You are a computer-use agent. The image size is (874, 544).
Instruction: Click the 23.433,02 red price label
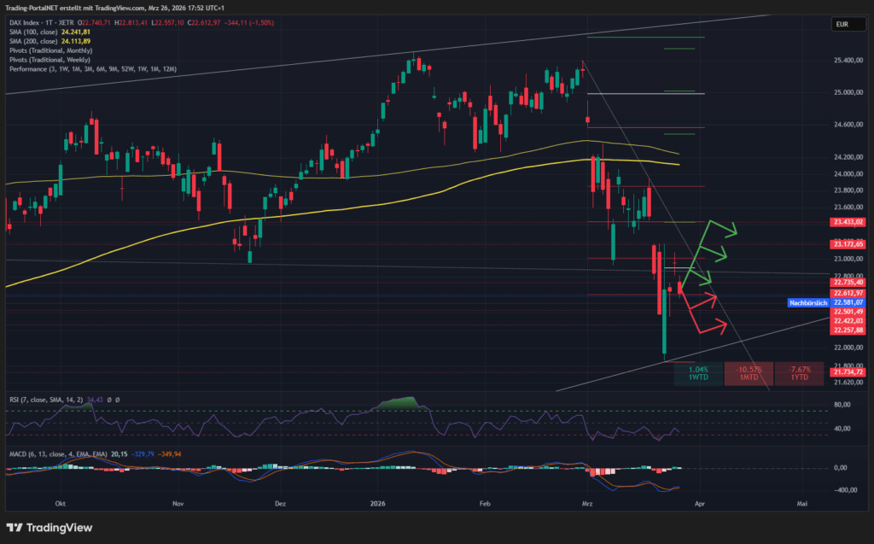point(848,222)
